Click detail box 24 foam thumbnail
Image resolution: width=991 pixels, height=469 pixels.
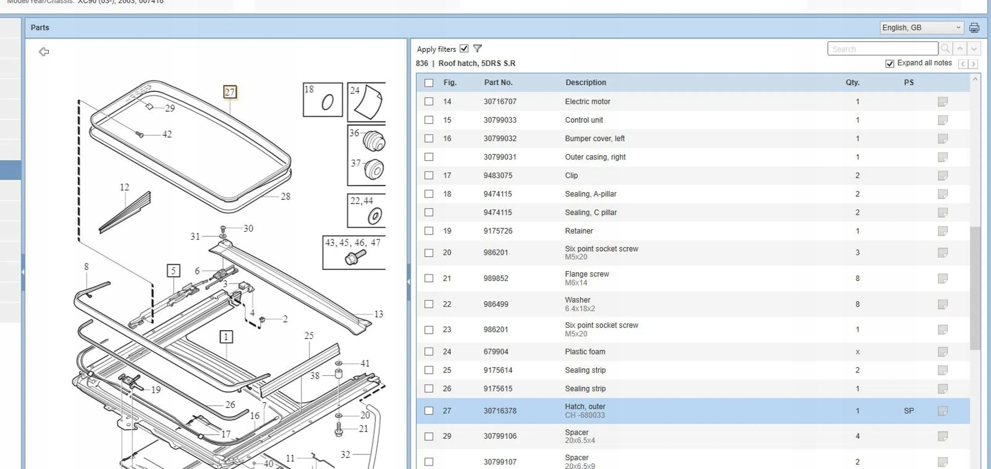click(x=367, y=102)
